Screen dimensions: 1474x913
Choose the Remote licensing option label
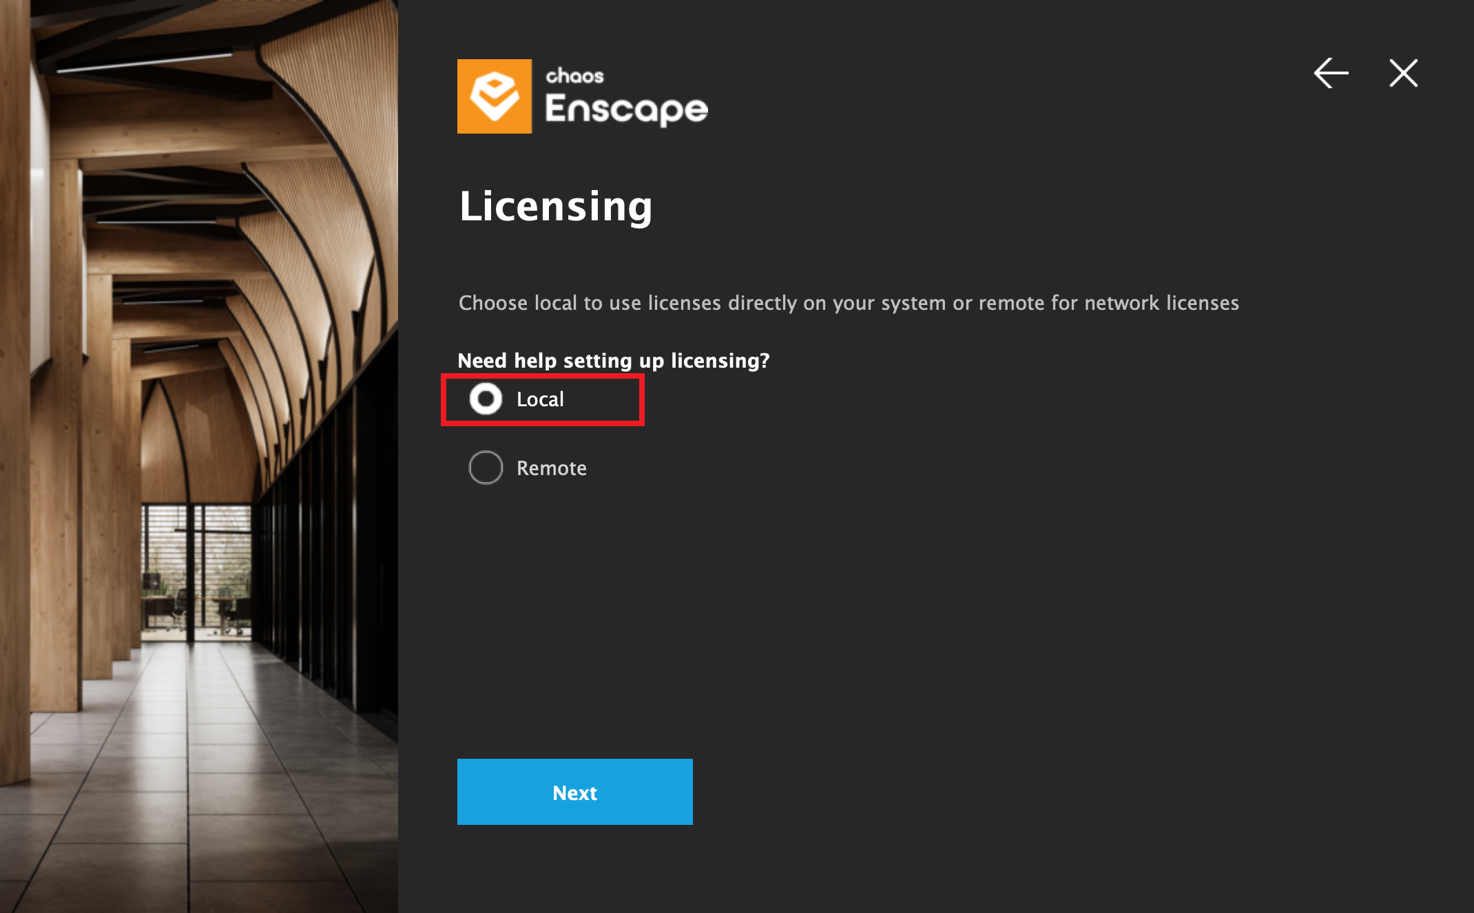pyautogui.click(x=552, y=468)
